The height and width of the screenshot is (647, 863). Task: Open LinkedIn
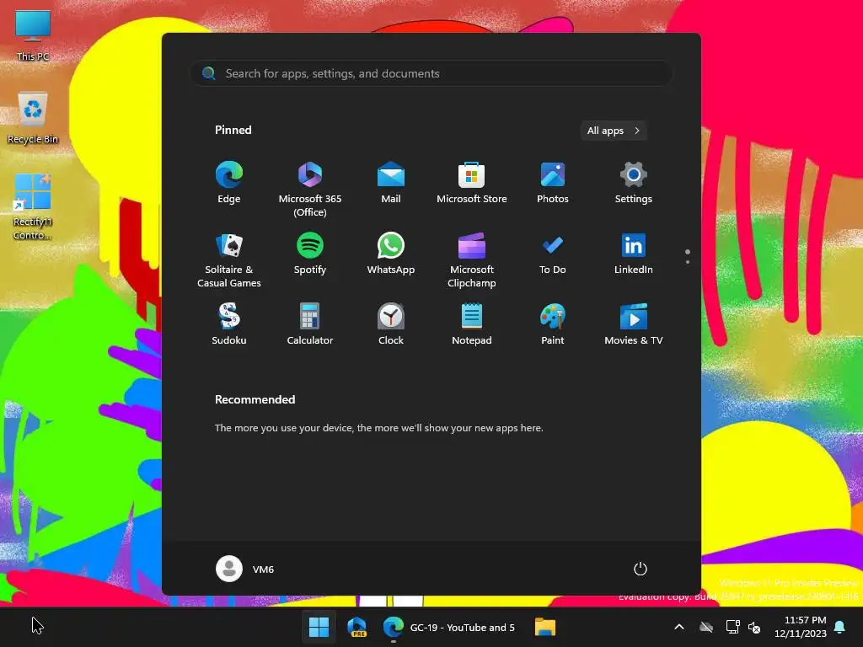634,254
